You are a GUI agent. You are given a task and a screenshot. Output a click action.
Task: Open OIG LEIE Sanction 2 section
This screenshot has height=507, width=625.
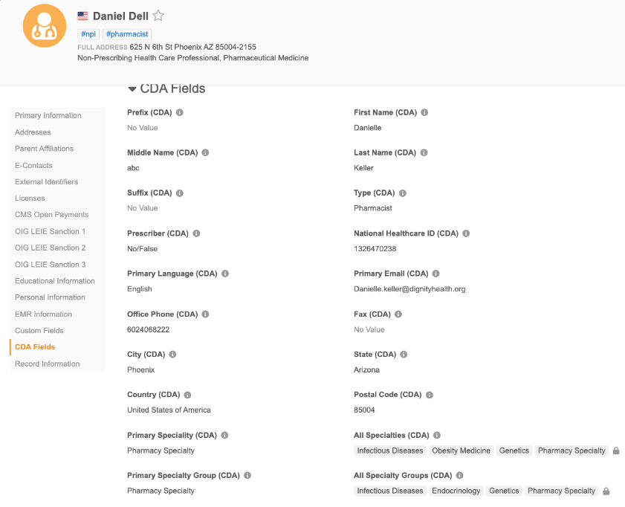[50, 248]
